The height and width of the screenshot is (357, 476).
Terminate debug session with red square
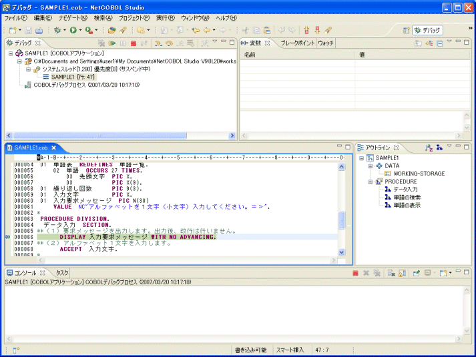tap(134, 43)
